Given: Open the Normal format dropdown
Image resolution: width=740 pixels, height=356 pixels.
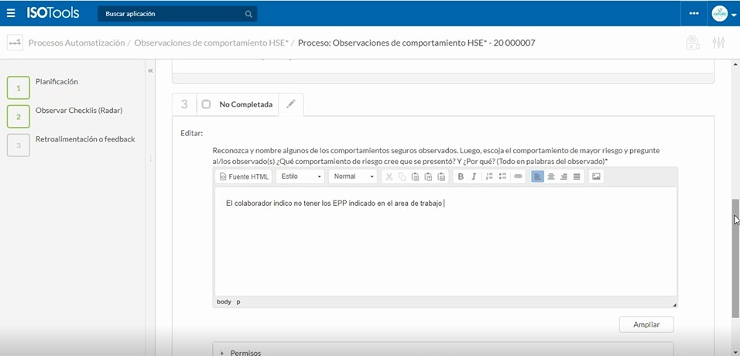Looking at the screenshot, I should coord(352,176).
